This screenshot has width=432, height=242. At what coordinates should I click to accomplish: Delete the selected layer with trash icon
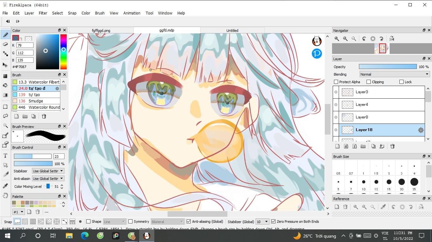click(392, 146)
